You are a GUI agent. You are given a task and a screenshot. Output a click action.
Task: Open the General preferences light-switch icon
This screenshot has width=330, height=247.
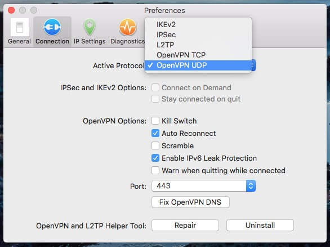[x=20, y=27]
